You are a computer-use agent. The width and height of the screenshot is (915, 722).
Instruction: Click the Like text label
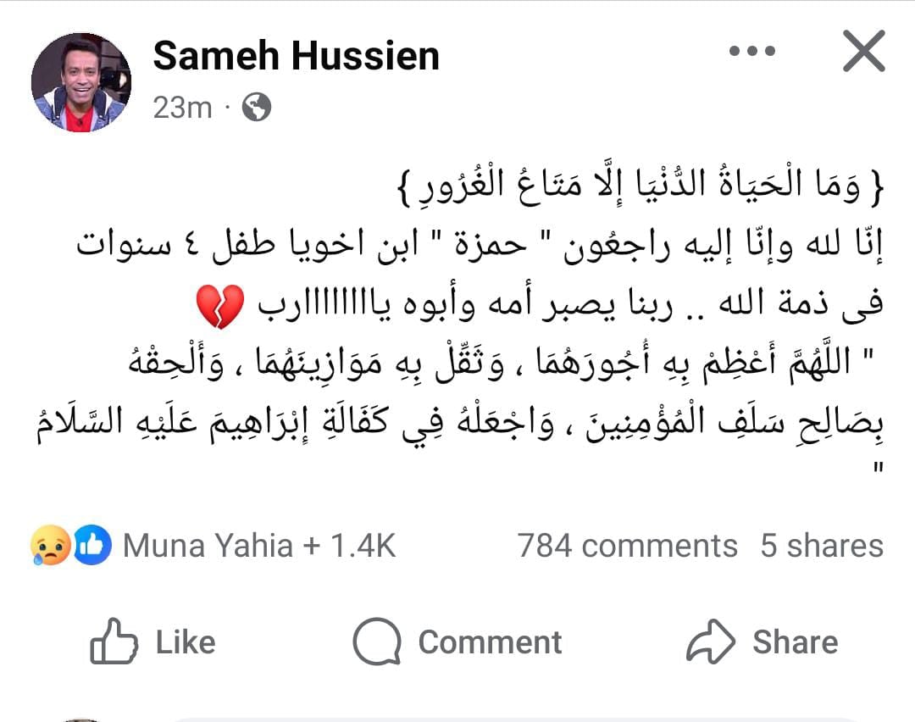186,642
